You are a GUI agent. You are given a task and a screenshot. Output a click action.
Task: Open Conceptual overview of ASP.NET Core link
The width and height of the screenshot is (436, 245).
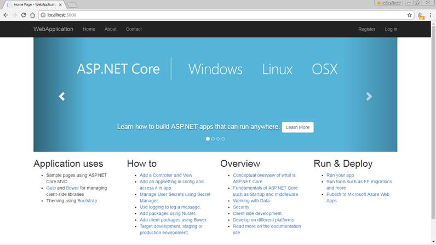click(264, 178)
